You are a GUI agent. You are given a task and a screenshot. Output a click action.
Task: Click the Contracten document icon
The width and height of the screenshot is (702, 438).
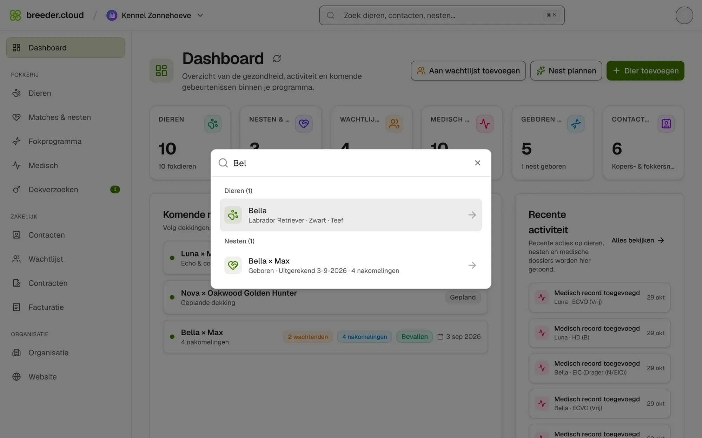click(16, 283)
